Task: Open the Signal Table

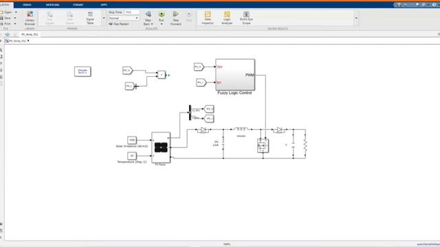Action: (x=90, y=19)
